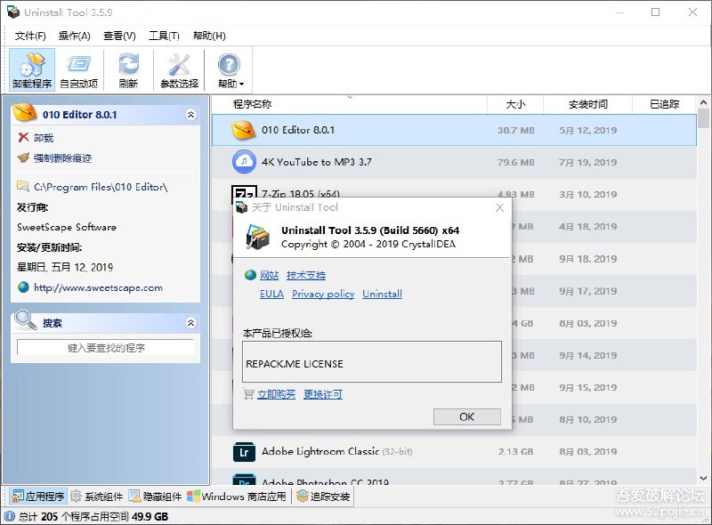Click the OK button in the about dialog
The width and height of the screenshot is (712, 525).
pos(466,416)
